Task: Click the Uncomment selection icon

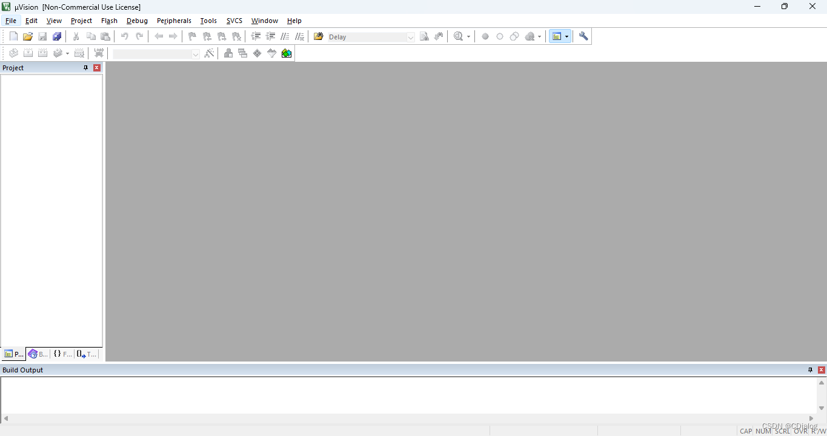Action: 299,36
